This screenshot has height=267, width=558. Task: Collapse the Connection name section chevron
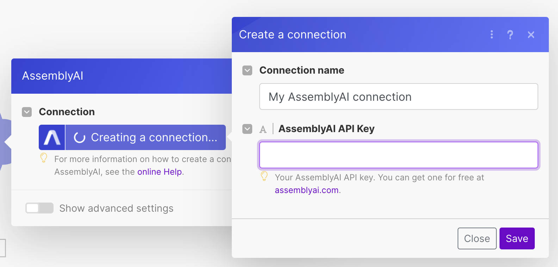[247, 70]
